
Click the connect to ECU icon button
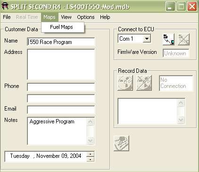coord(168,39)
